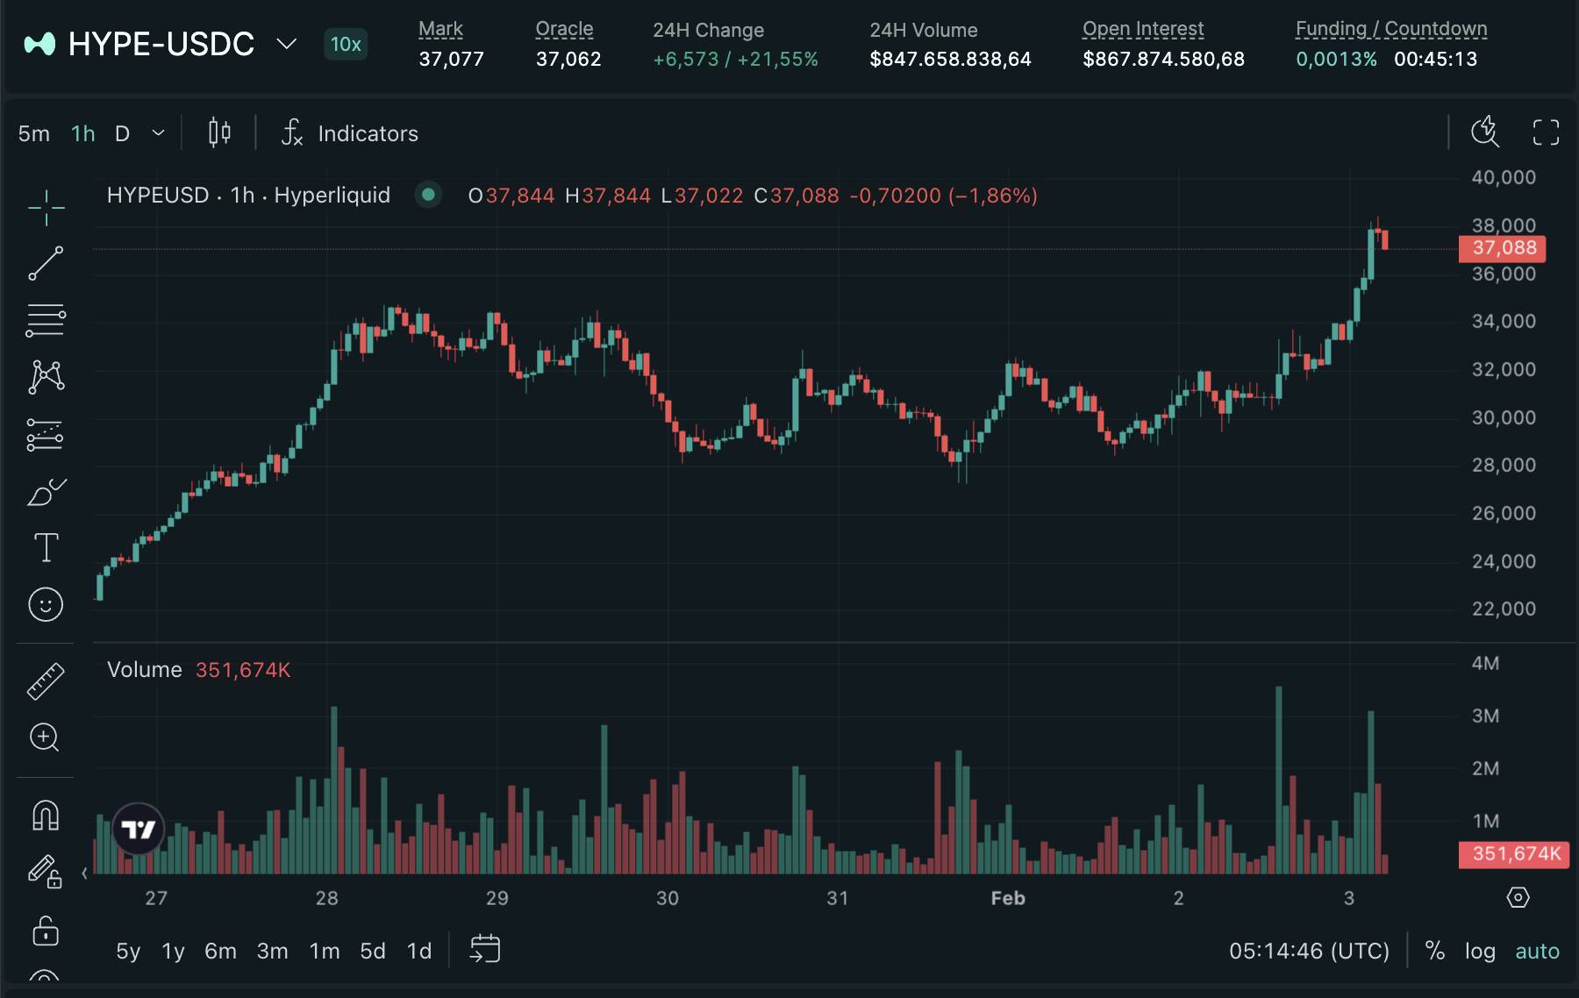Open the candlestick chart type selector
Image resolution: width=1579 pixels, height=998 pixels.
coord(219,133)
